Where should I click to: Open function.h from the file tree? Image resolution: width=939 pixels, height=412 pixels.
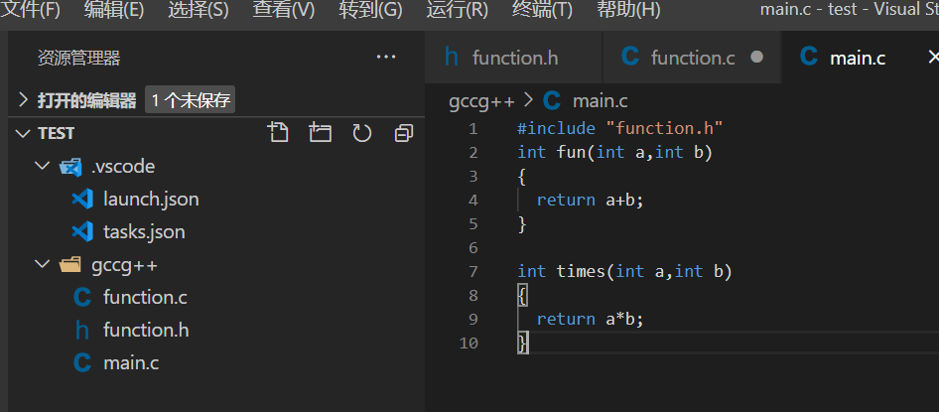[x=146, y=330]
